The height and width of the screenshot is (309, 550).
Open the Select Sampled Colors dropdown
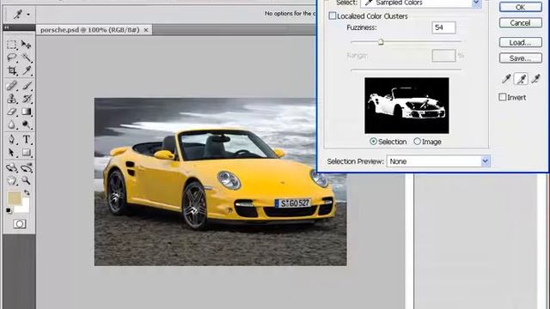(x=421, y=3)
